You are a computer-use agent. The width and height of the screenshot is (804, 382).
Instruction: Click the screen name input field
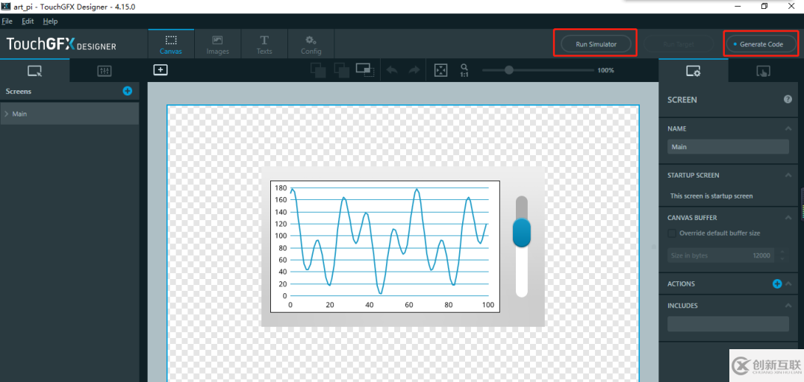point(728,147)
